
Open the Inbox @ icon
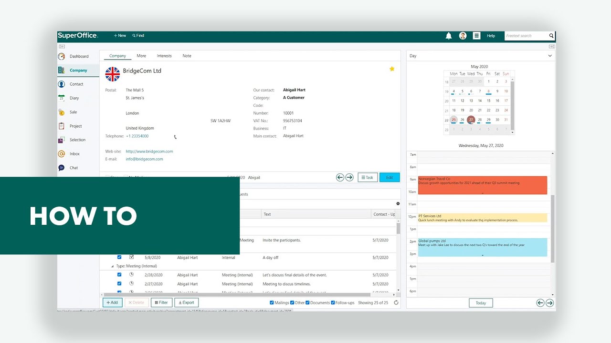[x=61, y=154]
